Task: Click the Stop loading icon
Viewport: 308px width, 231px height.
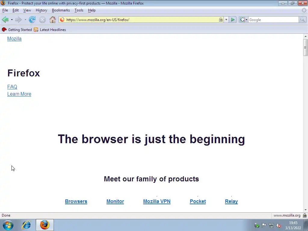Action: (x=42, y=20)
